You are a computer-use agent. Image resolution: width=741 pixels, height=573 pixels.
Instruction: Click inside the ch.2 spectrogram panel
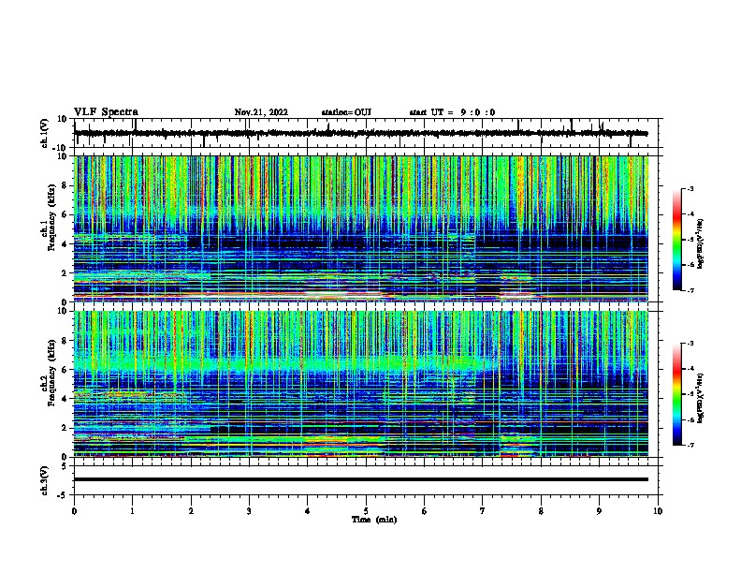[361, 384]
